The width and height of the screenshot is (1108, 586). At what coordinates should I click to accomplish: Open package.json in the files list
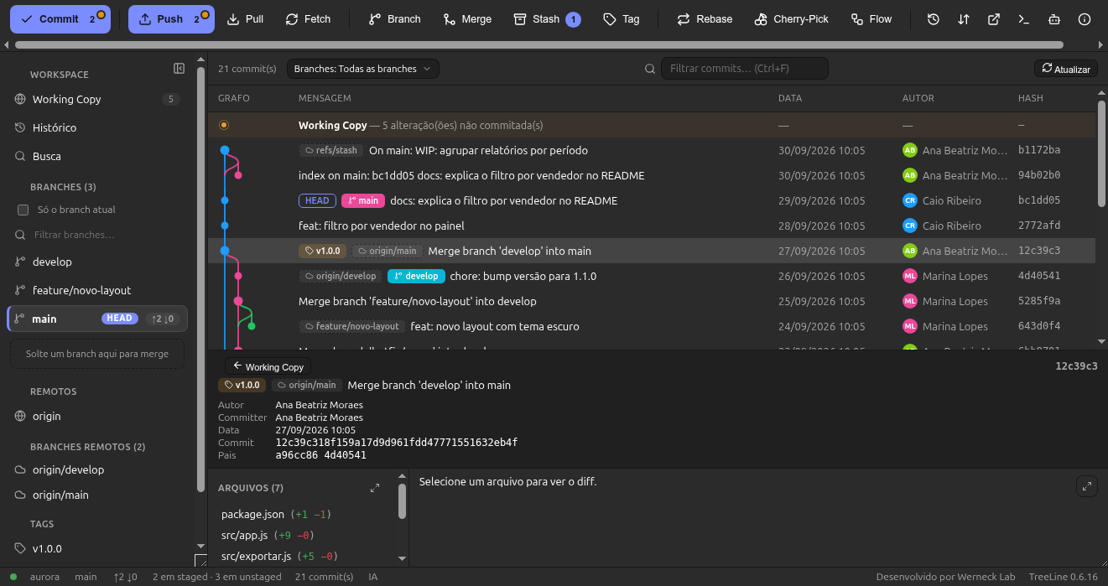click(x=252, y=514)
